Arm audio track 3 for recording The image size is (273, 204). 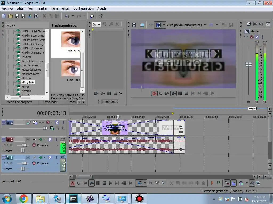(x=28, y=157)
